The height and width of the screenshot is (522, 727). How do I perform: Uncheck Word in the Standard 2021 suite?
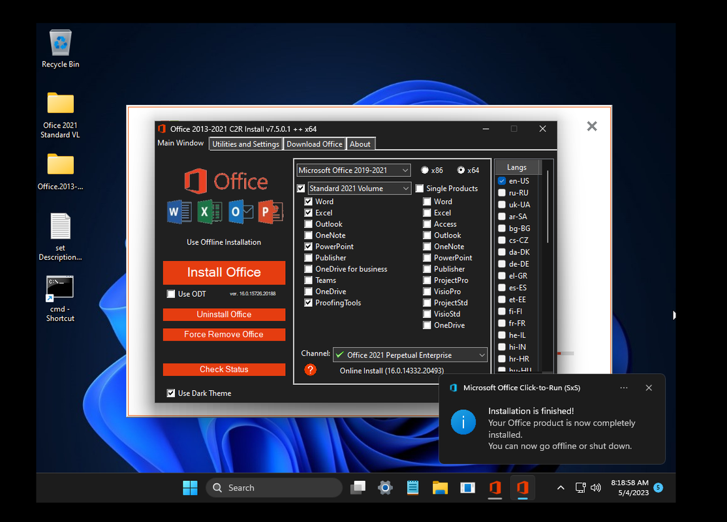pyautogui.click(x=308, y=201)
